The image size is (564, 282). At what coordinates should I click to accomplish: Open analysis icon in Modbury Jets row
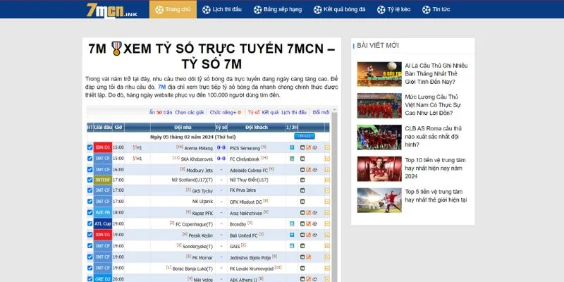tap(302, 170)
